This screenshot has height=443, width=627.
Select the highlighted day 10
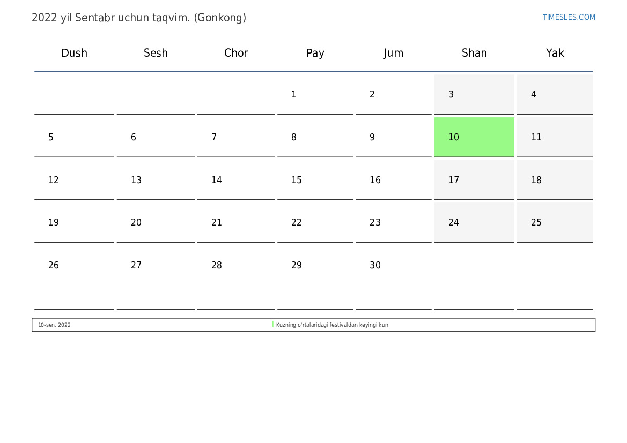(x=474, y=137)
